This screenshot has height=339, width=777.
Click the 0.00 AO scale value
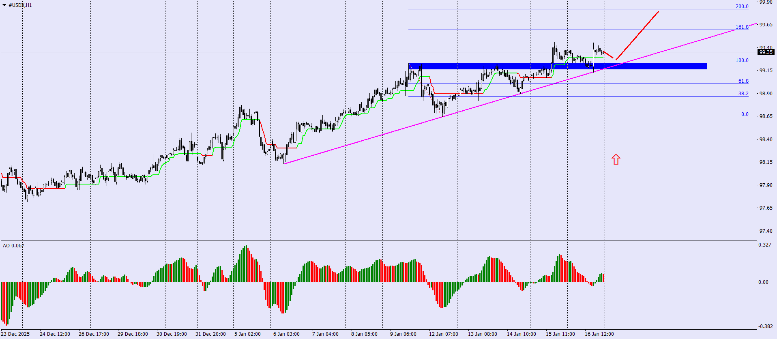click(764, 282)
